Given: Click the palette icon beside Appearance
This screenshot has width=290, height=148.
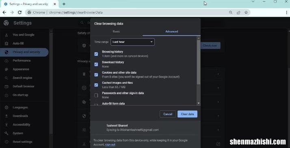Looking at the screenshot, I should 6,69.
